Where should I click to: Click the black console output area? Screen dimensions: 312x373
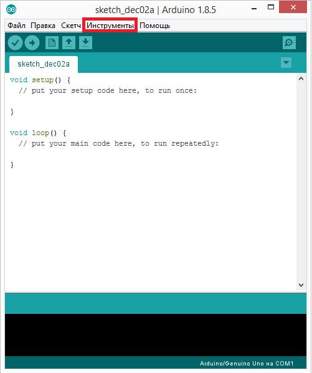pyautogui.click(x=156, y=335)
